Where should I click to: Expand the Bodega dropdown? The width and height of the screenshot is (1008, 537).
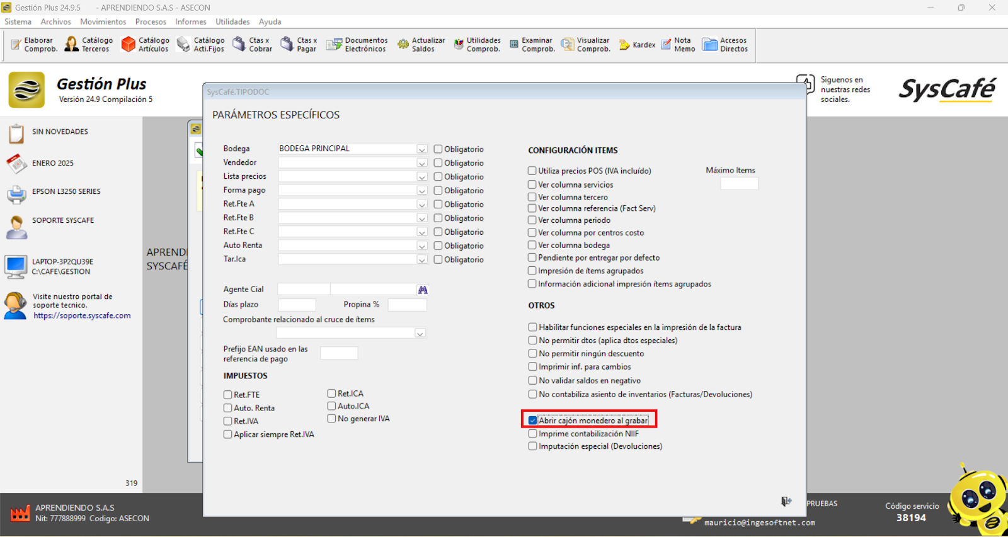click(421, 149)
